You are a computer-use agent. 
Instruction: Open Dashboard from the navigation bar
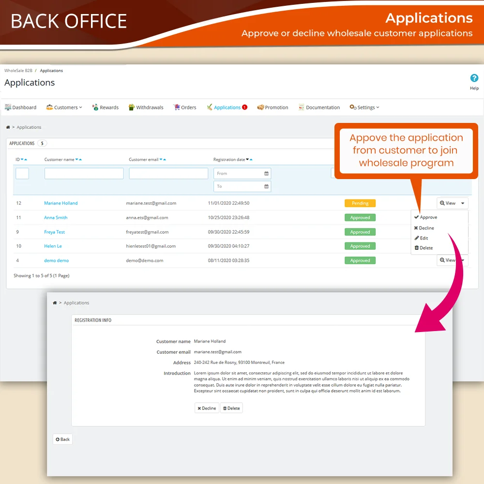point(20,107)
